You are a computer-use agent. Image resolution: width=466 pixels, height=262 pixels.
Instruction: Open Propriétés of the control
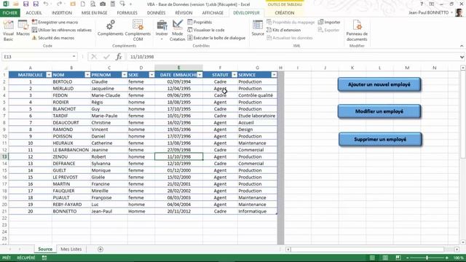[200, 23]
